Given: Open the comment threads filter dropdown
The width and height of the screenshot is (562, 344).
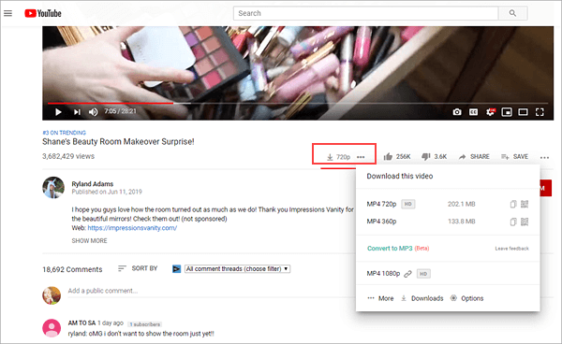Looking at the screenshot, I should (237, 269).
